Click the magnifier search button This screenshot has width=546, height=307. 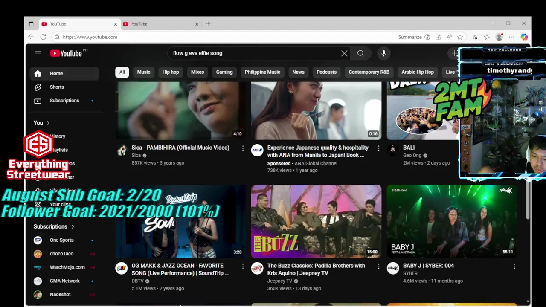(360, 53)
